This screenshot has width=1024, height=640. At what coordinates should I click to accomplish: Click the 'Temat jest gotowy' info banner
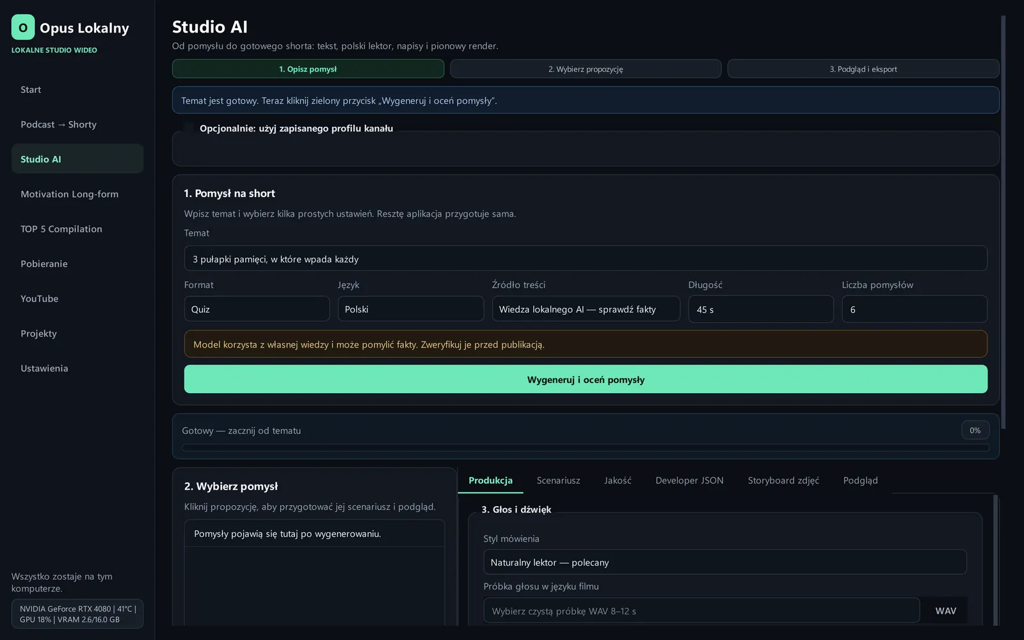click(586, 100)
